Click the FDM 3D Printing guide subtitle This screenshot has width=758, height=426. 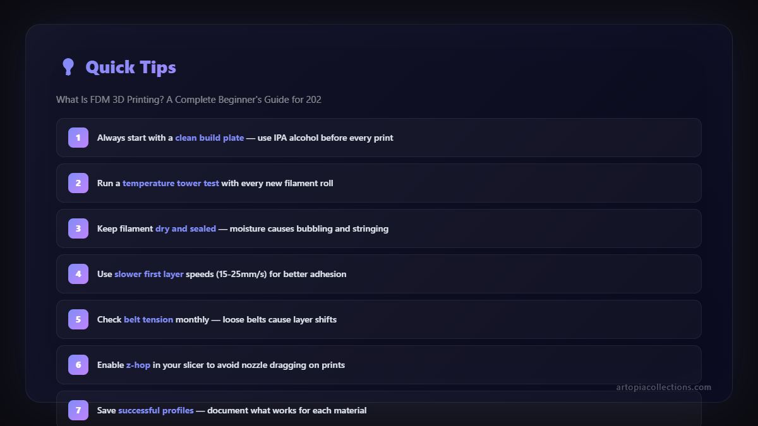[x=189, y=100]
